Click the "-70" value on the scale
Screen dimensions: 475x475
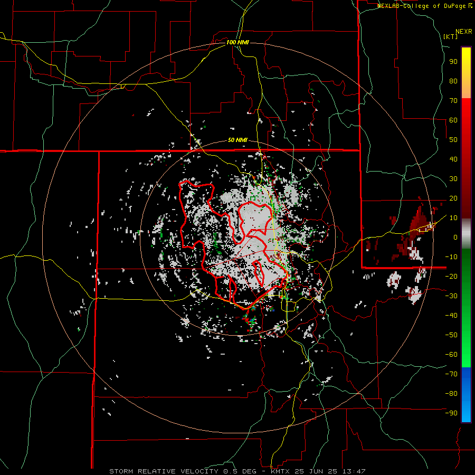pos(451,374)
